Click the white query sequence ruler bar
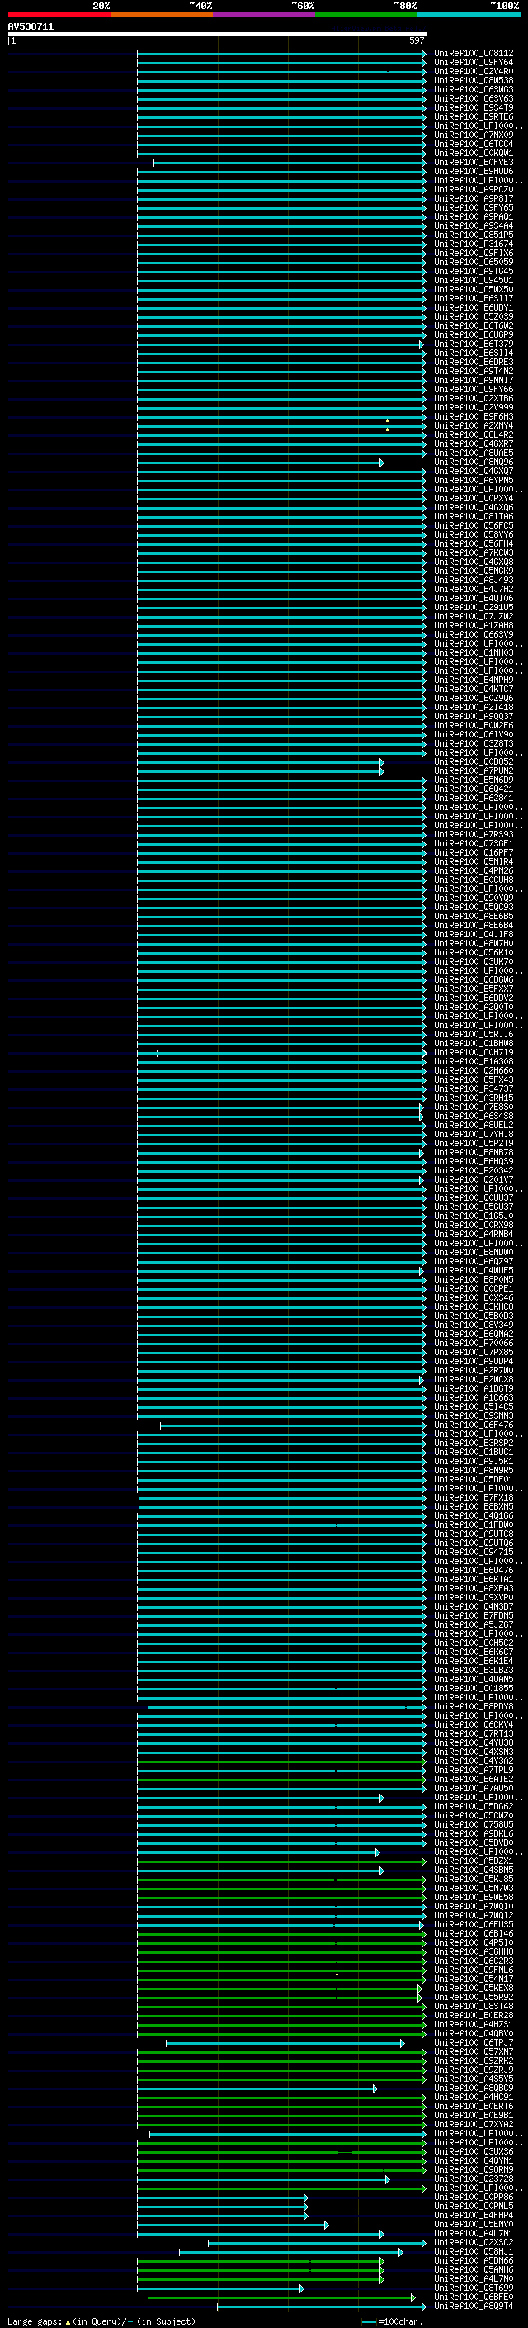This screenshot has height=2328, width=528. pyautogui.click(x=217, y=35)
